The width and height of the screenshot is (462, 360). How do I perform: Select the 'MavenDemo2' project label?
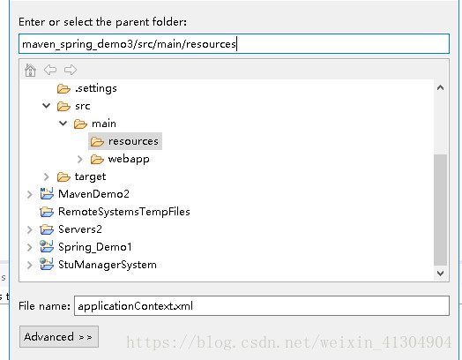coord(93,194)
